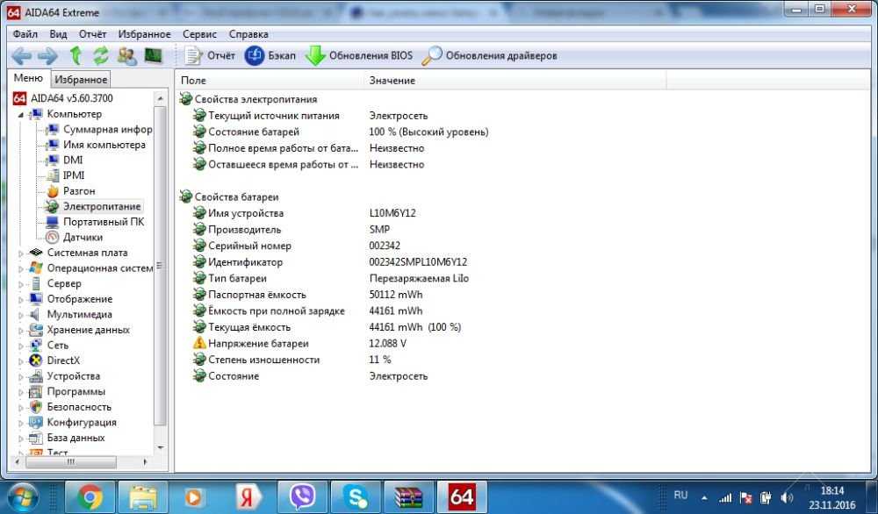Open the Файл menu
This screenshot has height=514, width=878.
(x=25, y=34)
